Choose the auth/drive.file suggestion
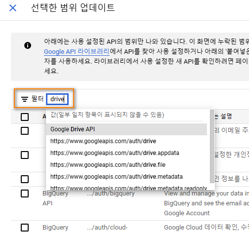 click(126, 165)
